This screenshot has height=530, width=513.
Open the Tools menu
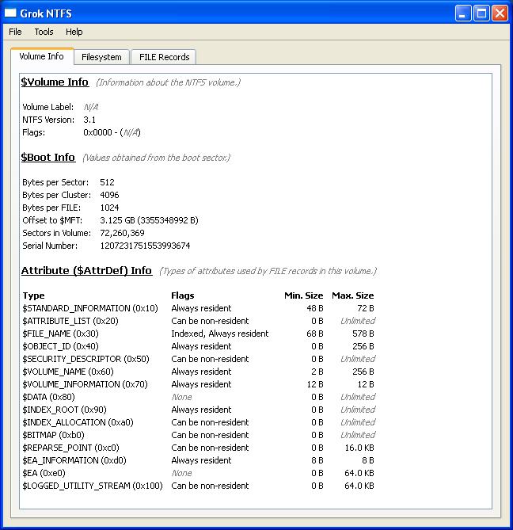coord(44,32)
